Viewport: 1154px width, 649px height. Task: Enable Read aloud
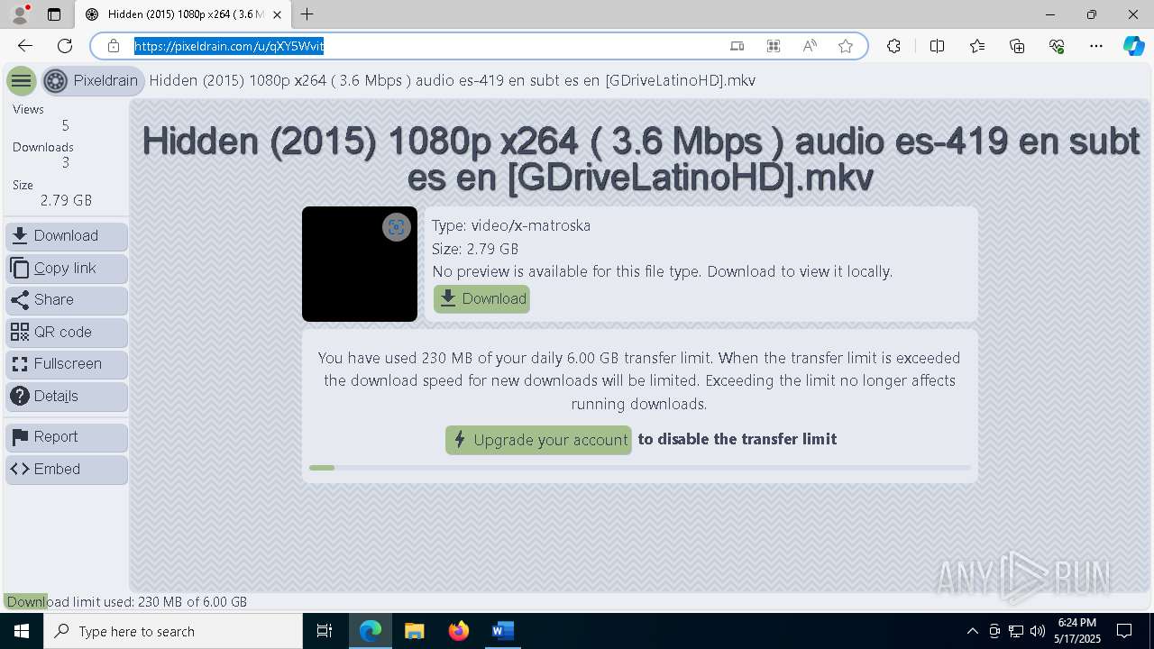pyautogui.click(x=810, y=46)
